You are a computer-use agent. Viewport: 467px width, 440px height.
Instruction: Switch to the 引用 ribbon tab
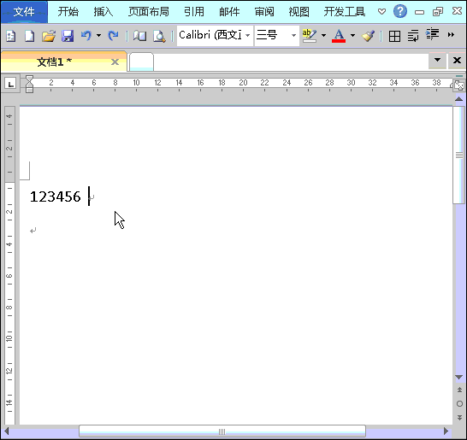(x=194, y=12)
